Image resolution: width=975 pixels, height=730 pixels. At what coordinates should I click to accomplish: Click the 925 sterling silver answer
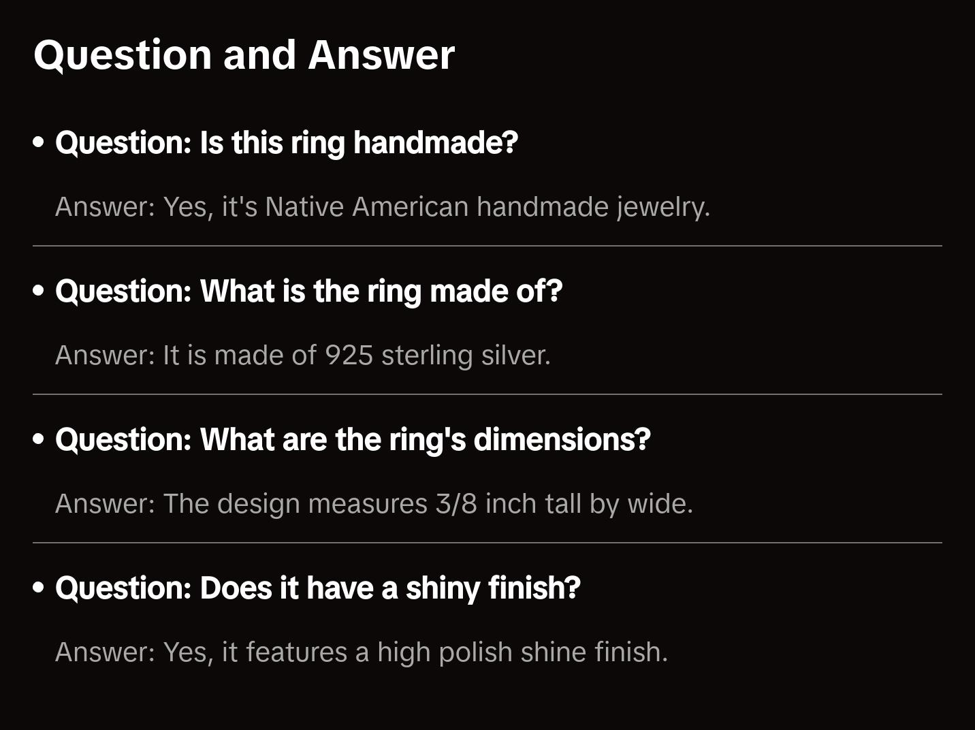click(x=303, y=355)
